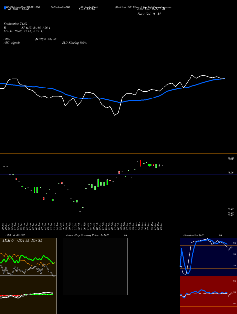The height and width of the screenshot is (314, 237).
Task: Open the RSI chart with red background
Action: tap(208, 295)
